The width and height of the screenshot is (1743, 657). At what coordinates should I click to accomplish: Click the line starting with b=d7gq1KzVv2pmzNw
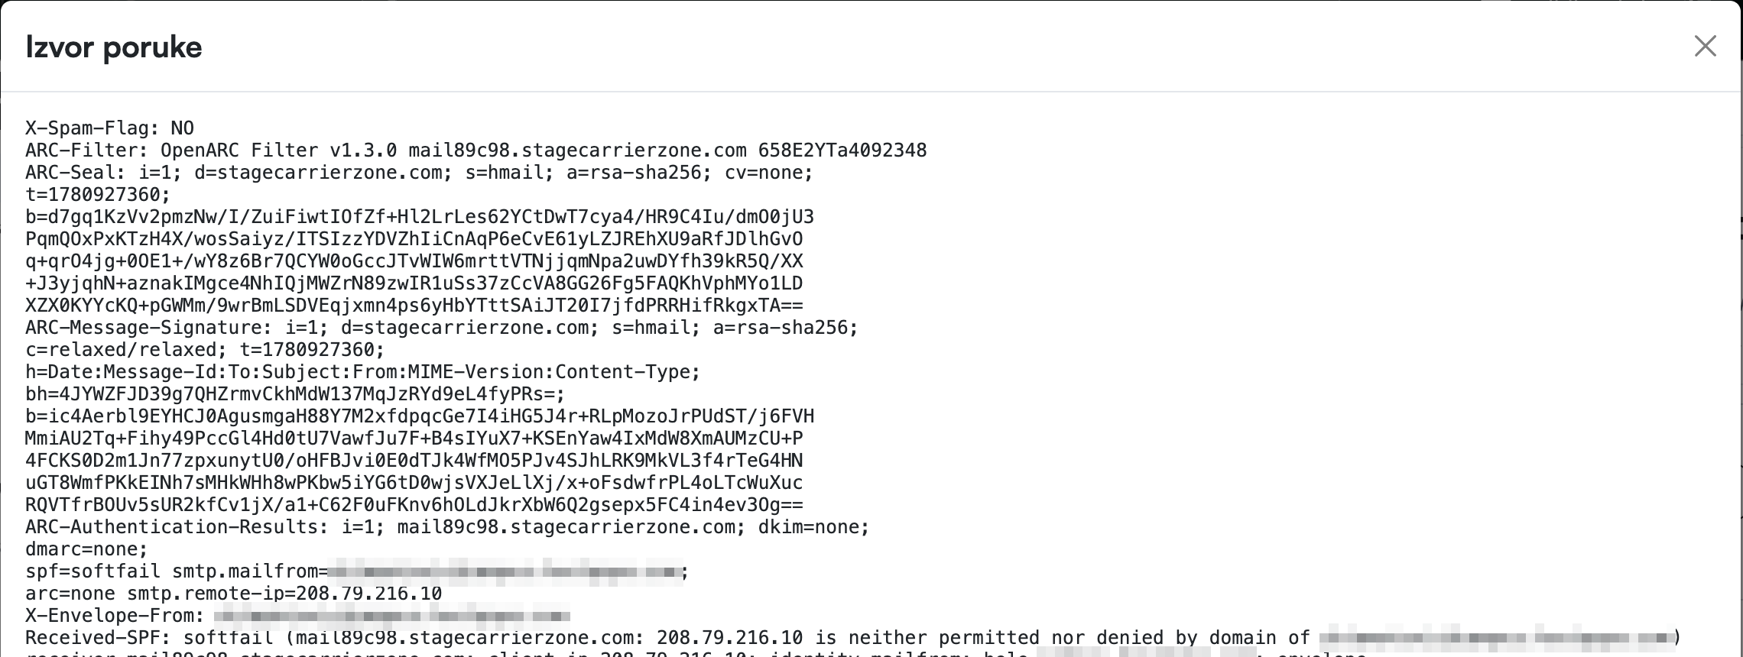point(420,217)
